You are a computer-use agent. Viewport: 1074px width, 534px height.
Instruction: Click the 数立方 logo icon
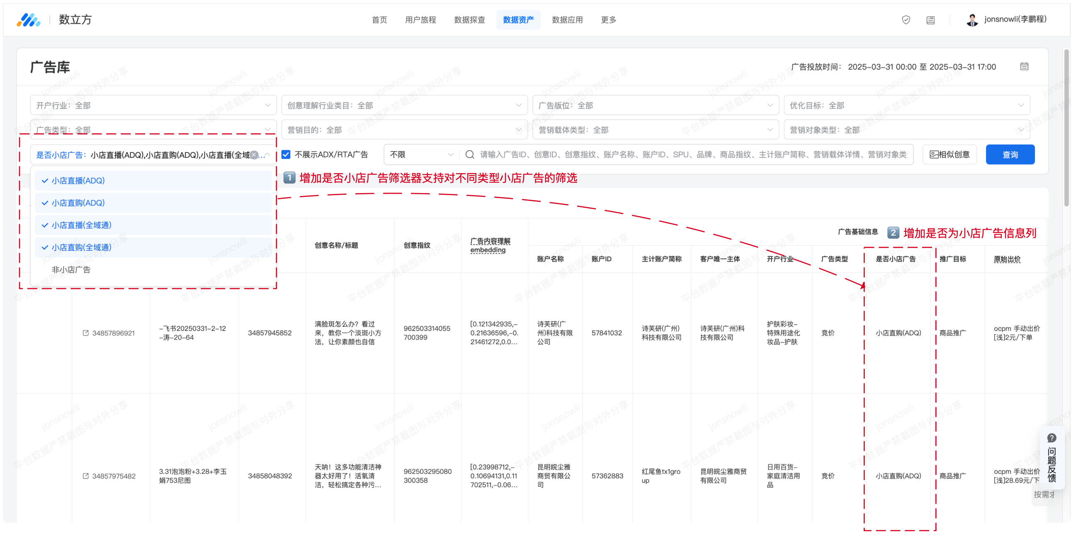(28, 20)
